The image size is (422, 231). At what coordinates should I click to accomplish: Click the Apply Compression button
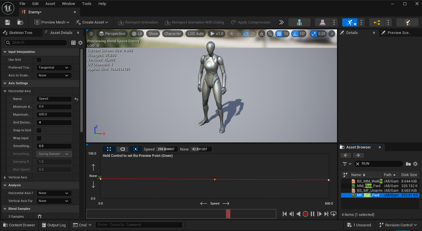point(250,22)
